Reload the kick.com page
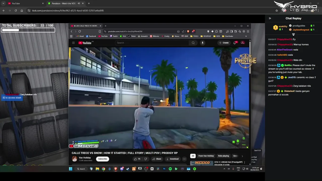Image resolution: width=322 pixels, height=181 pixels. (16, 11)
